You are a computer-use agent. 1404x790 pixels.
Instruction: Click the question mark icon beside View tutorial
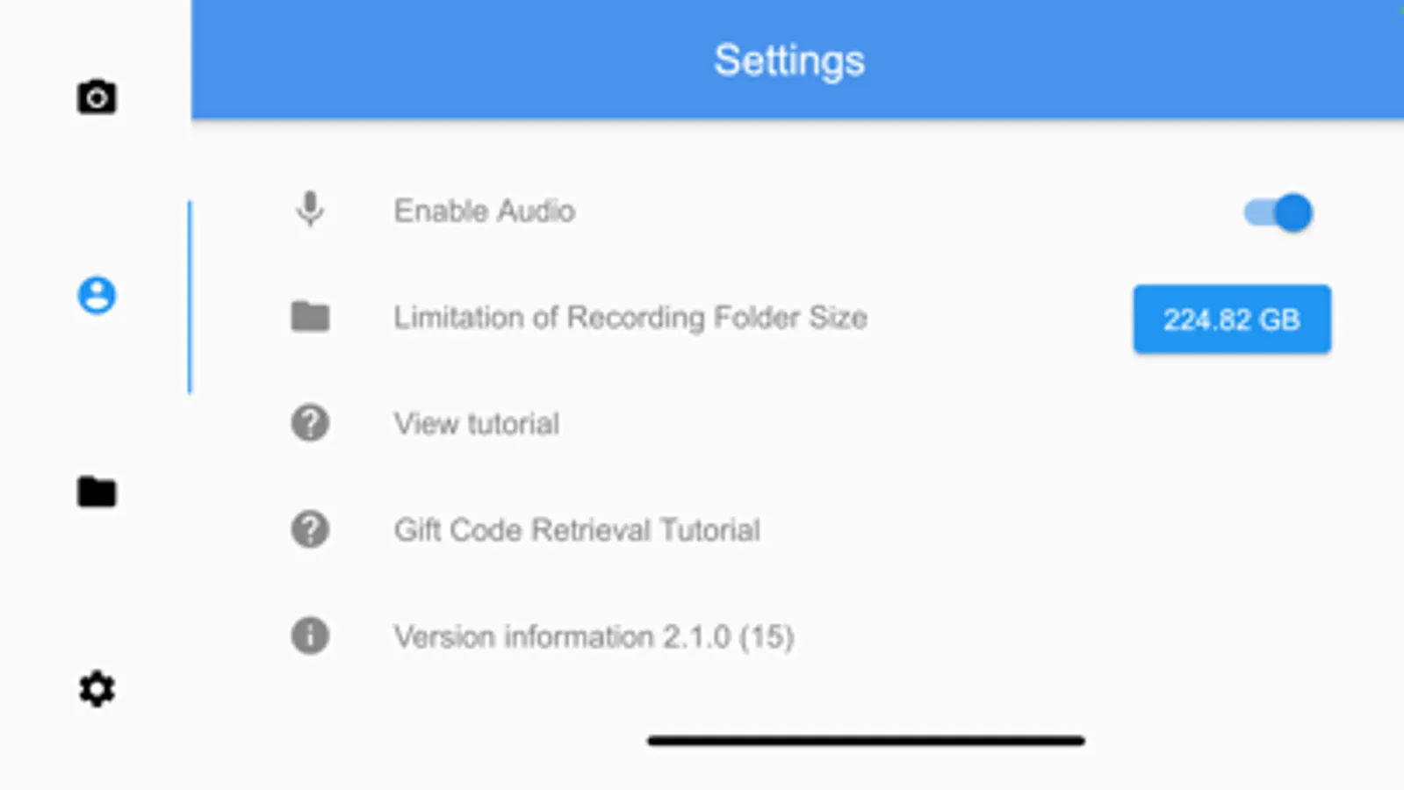[x=310, y=423]
